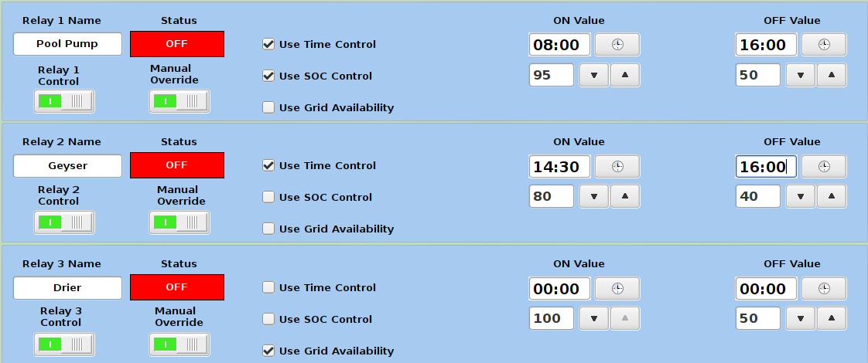Open clock picker for Drier ON time

coord(617,288)
